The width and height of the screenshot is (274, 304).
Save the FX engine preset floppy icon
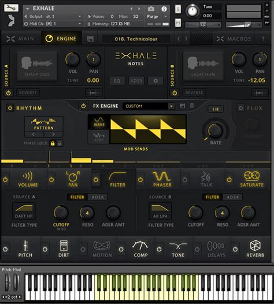click(x=182, y=106)
